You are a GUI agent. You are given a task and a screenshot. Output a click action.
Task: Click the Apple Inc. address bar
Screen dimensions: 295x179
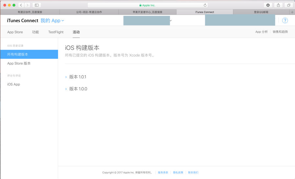point(147,5)
